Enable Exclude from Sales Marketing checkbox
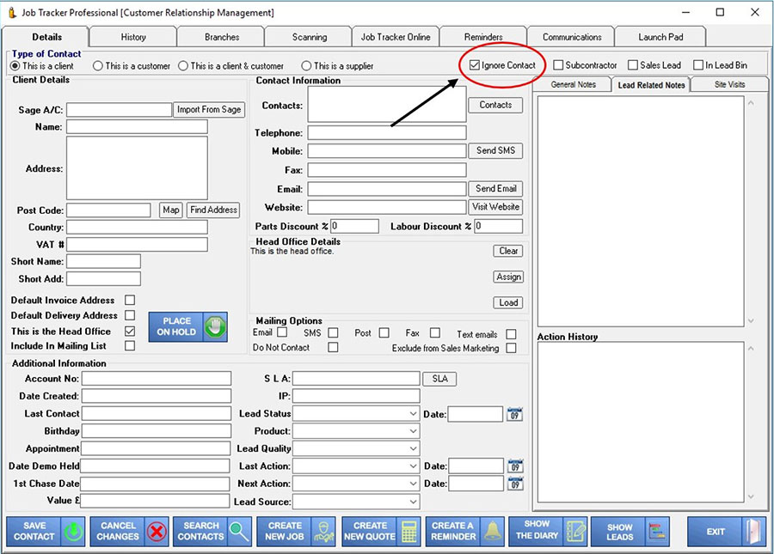The image size is (774, 554). pyautogui.click(x=512, y=348)
